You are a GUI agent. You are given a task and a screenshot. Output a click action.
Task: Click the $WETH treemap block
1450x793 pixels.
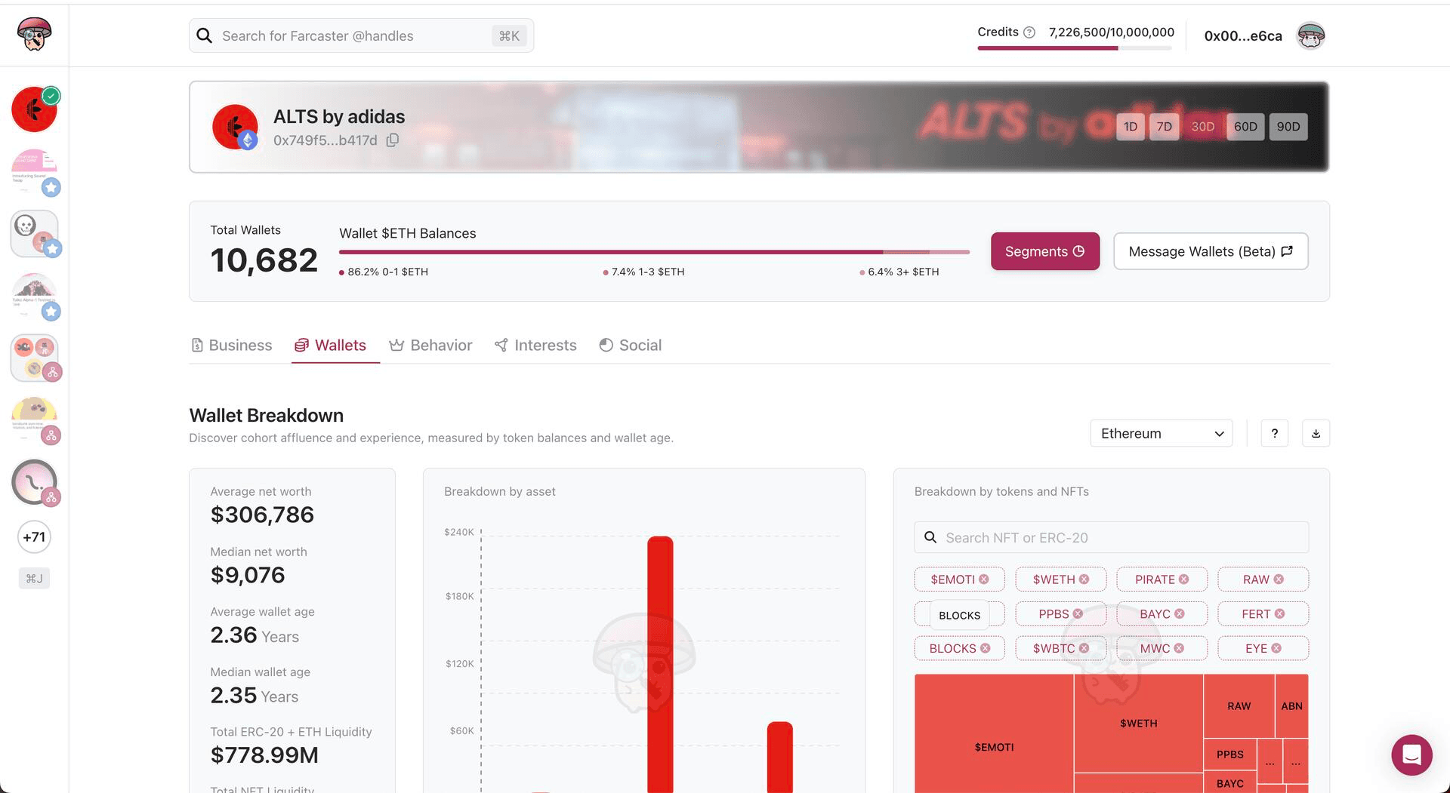1138,723
